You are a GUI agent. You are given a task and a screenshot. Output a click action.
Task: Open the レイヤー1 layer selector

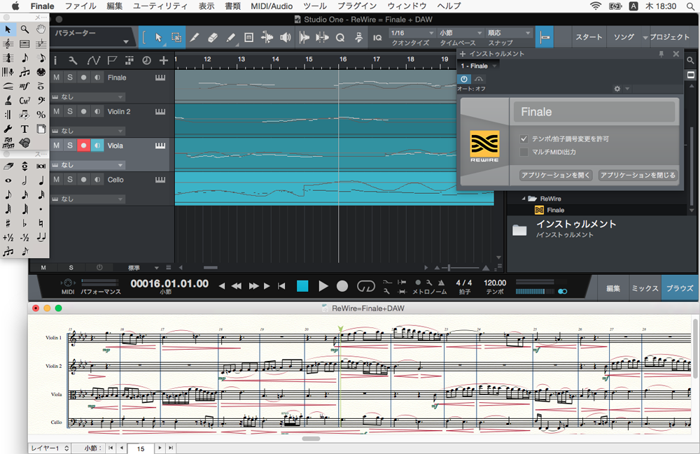pyautogui.click(x=50, y=448)
